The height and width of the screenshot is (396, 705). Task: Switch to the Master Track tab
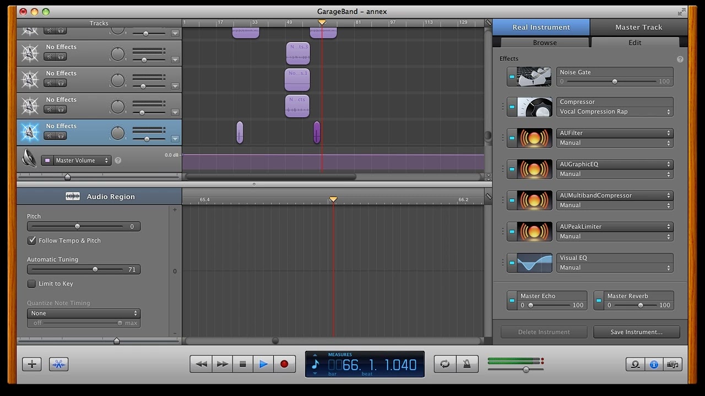coord(639,27)
